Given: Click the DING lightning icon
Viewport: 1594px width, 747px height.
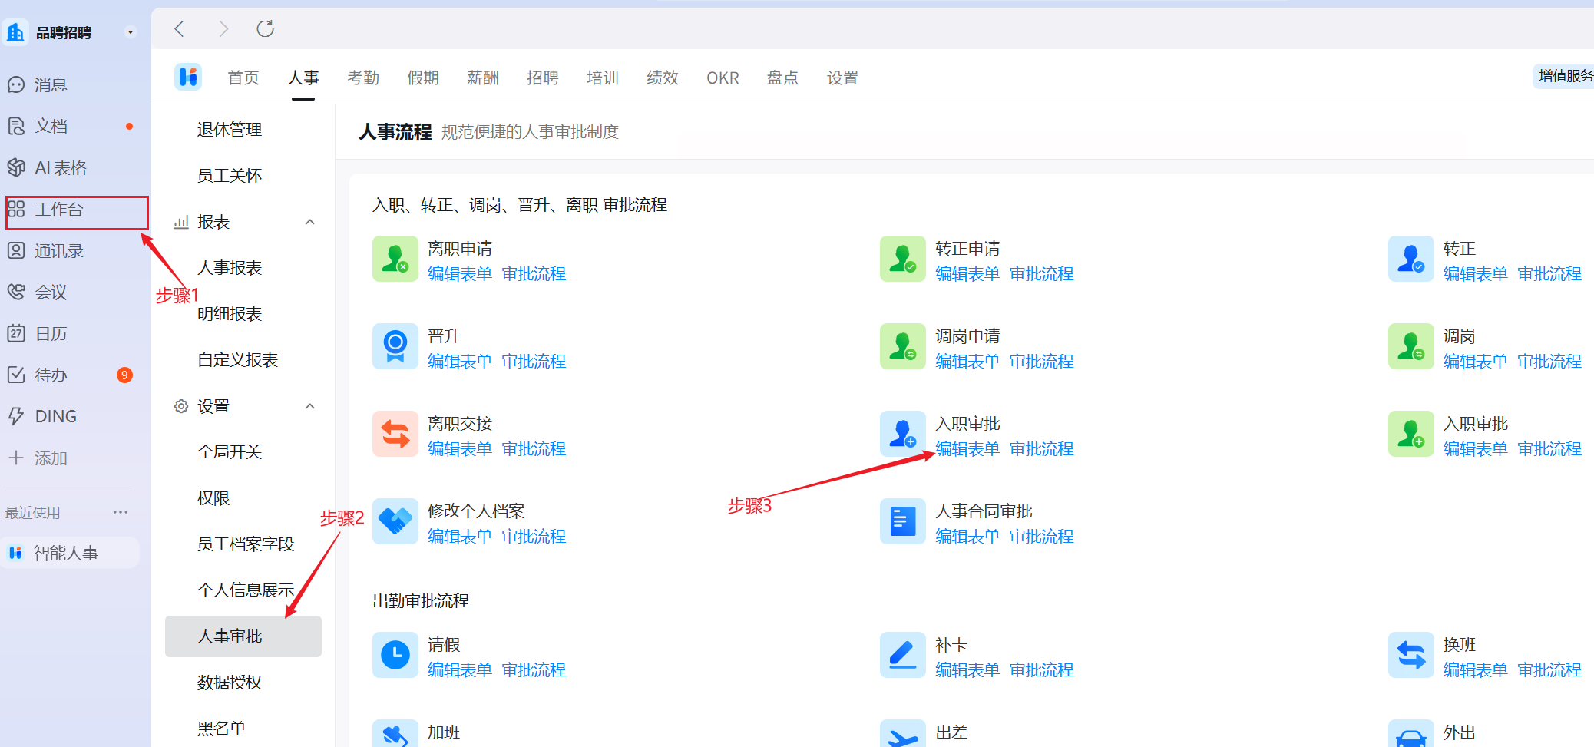Looking at the screenshot, I should (16, 416).
